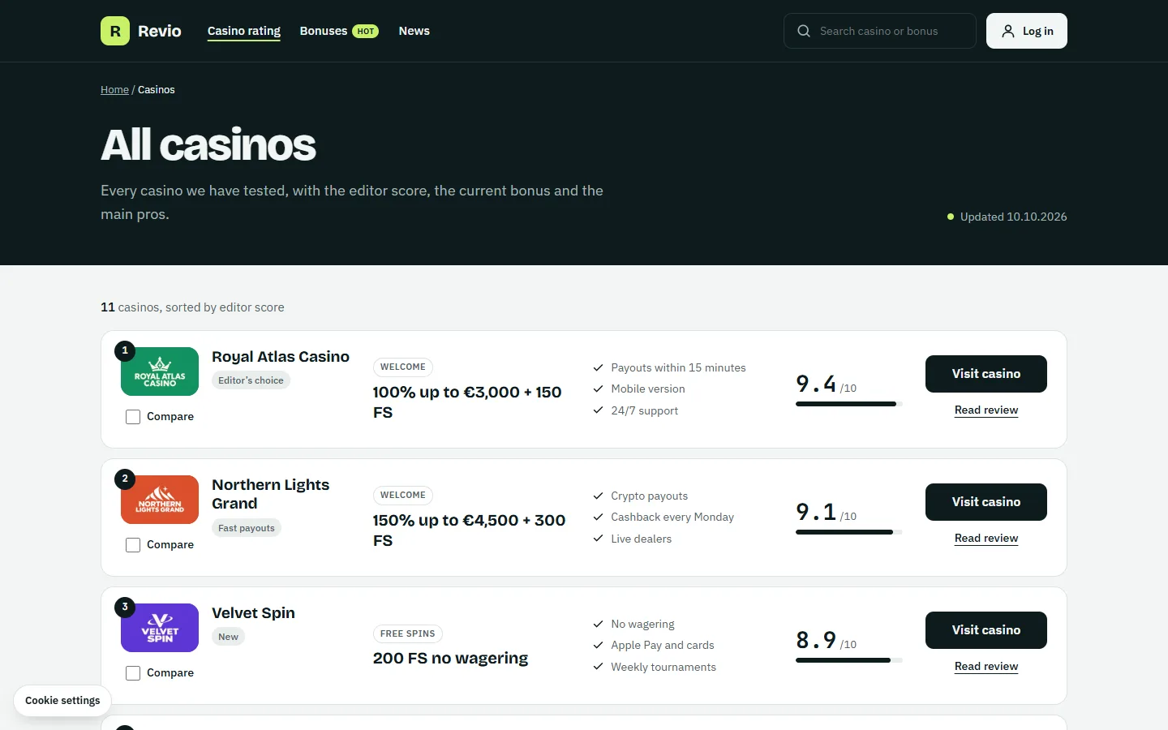Screen dimensions: 1168x730
Task: Click the 9.4 score bar
Action: click(x=849, y=404)
